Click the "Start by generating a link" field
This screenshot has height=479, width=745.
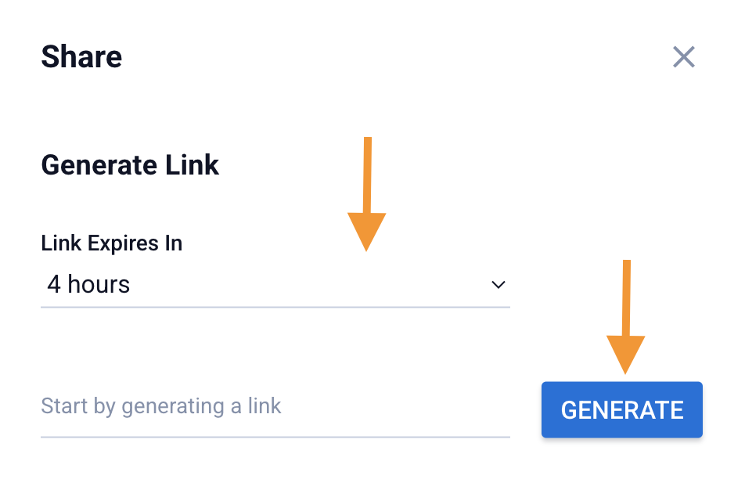(x=275, y=407)
